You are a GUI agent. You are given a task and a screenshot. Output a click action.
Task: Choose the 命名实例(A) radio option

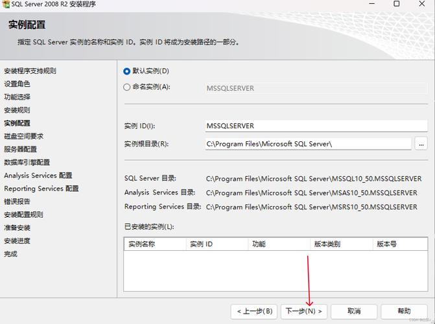pyautogui.click(x=127, y=87)
